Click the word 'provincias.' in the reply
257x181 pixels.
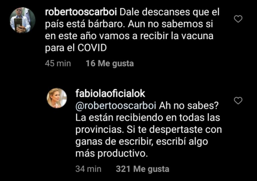[x=100, y=130]
